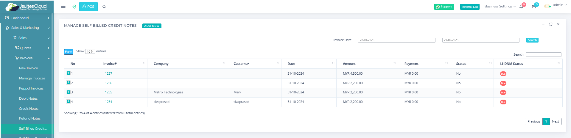Expand row 1 details plus icon
Image resolution: width=571 pixels, height=138 pixels.
[68, 73]
